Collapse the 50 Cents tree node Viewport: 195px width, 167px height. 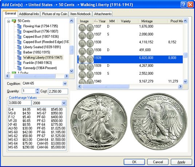coord(8,21)
